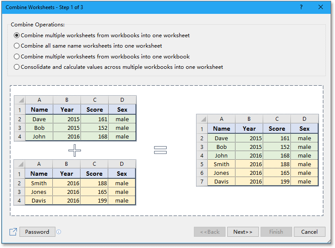Click the Finish button
This screenshot has height=248, width=335.
(x=276, y=232)
